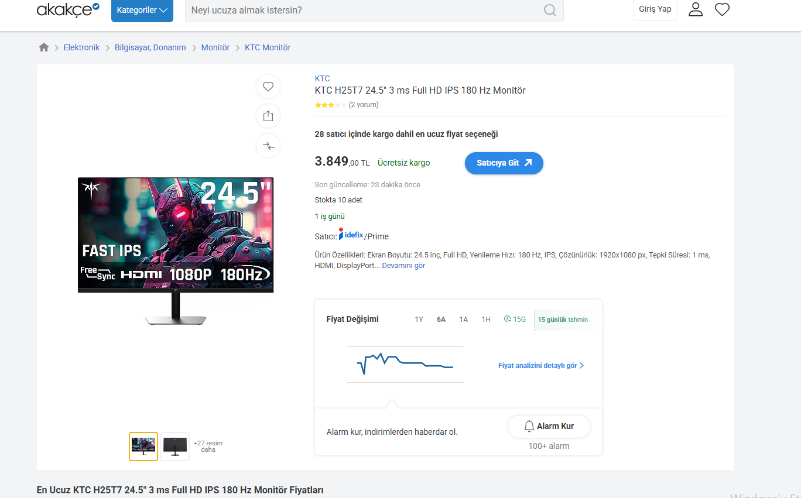801x498 pixels.
Task: Click the 3.849,00 TL price
Action: tap(342, 162)
